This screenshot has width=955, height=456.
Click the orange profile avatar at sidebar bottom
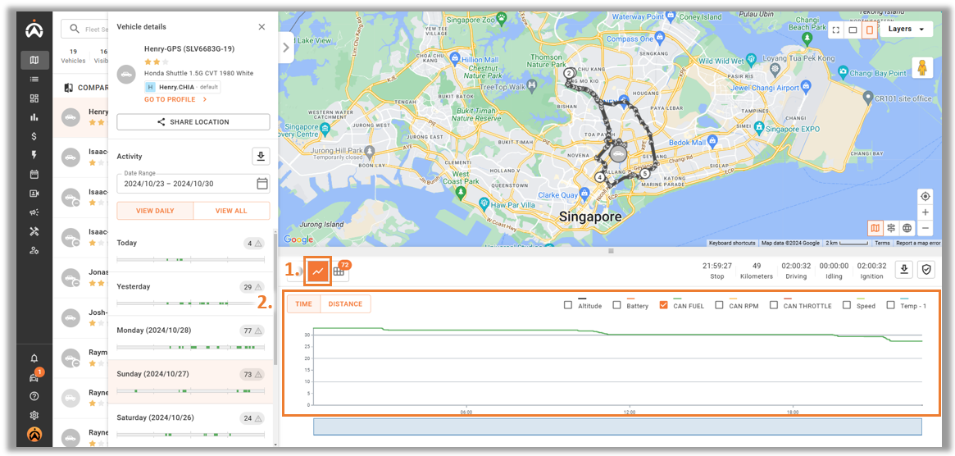34,435
